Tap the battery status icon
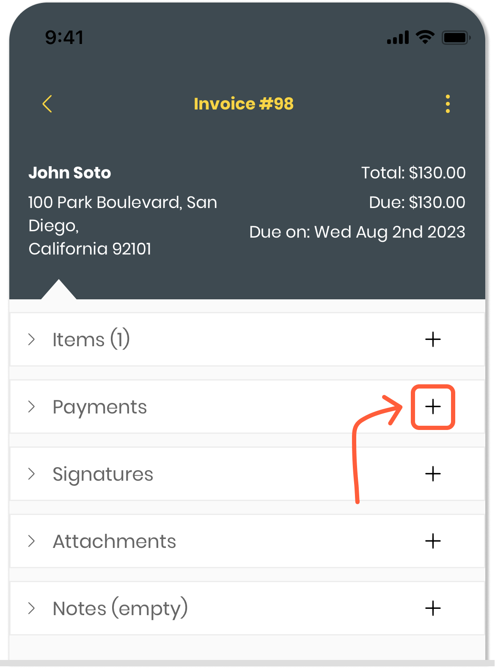 (456, 38)
